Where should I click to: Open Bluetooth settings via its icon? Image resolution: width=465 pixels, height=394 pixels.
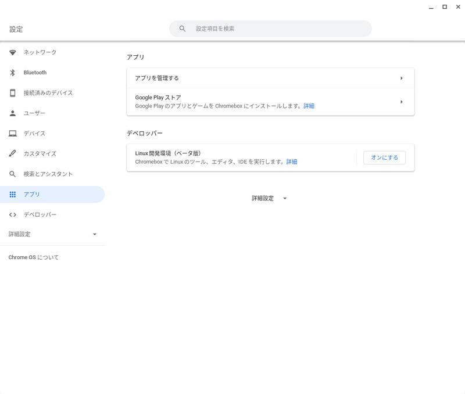tap(13, 72)
